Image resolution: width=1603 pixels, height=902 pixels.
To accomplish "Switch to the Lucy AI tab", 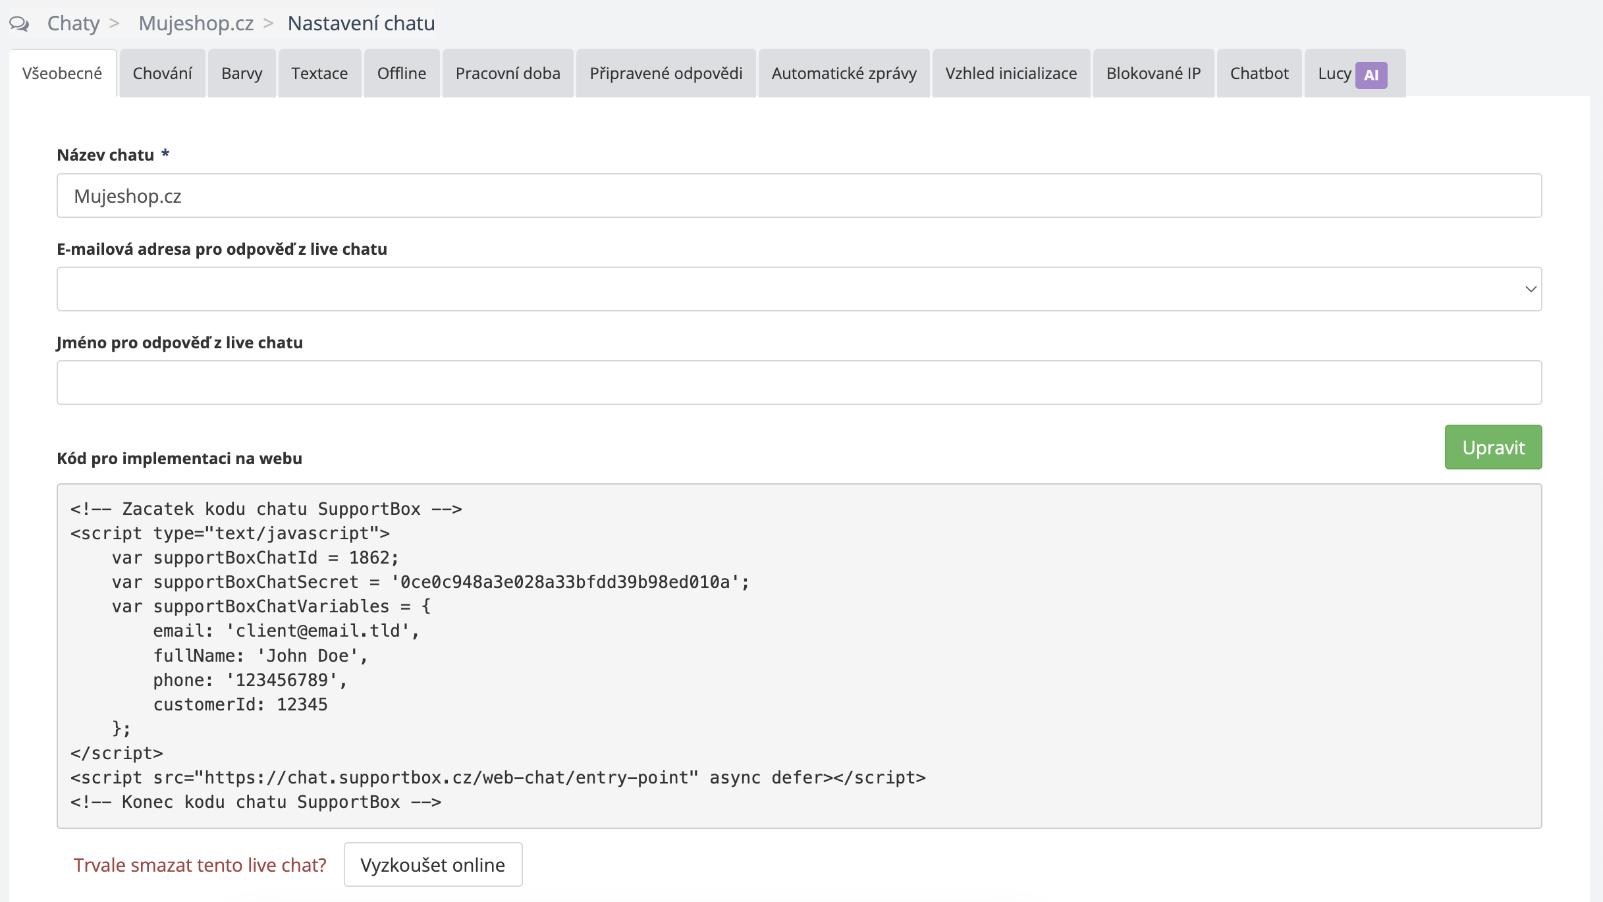I will coord(1355,73).
